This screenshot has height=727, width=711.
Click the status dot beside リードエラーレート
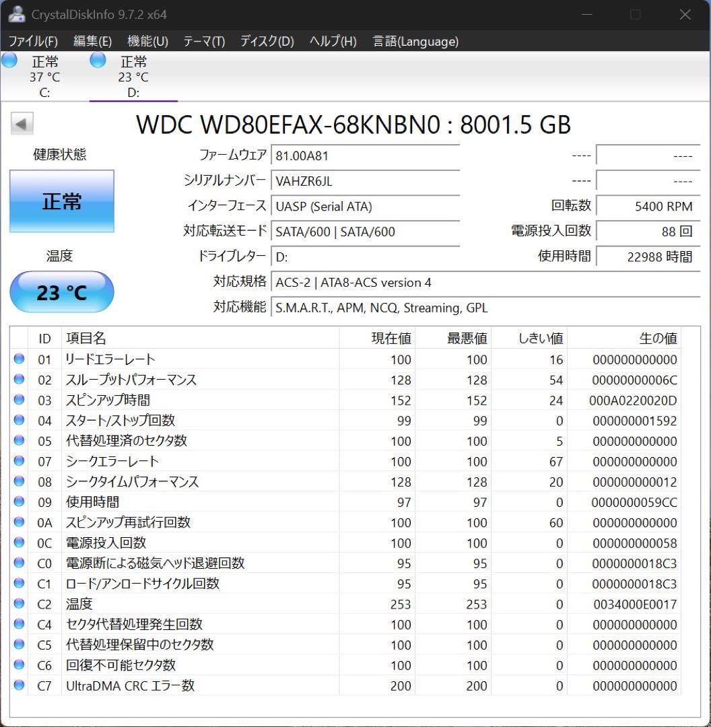point(19,359)
